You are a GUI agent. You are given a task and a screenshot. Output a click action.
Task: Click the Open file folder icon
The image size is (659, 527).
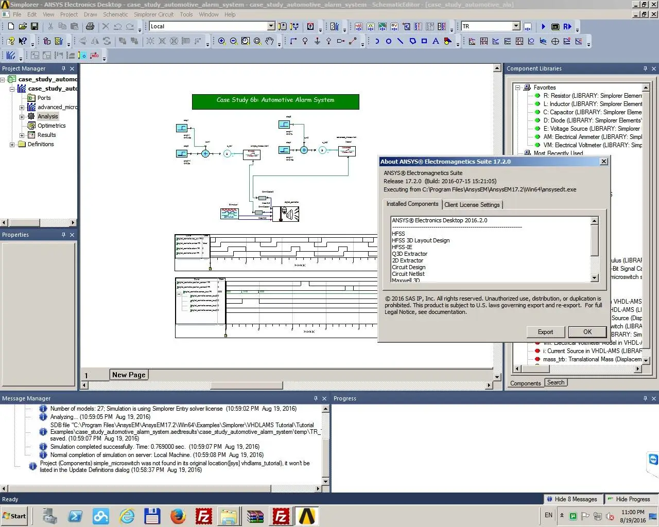pos(23,26)
